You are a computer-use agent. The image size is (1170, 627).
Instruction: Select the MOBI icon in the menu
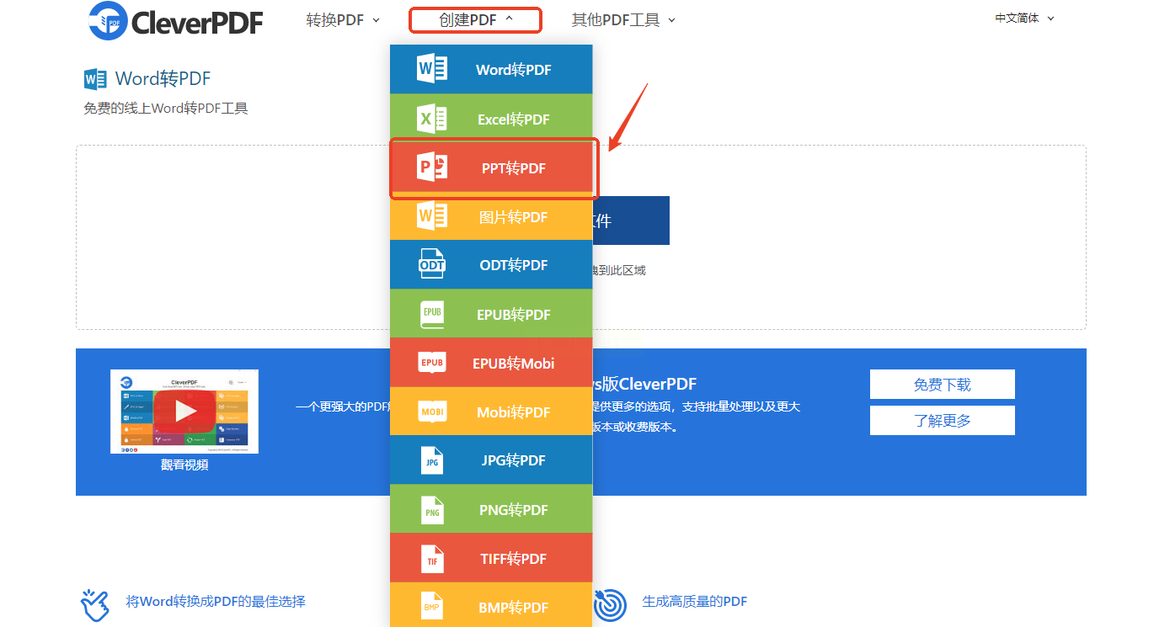[x=432, y=412]
